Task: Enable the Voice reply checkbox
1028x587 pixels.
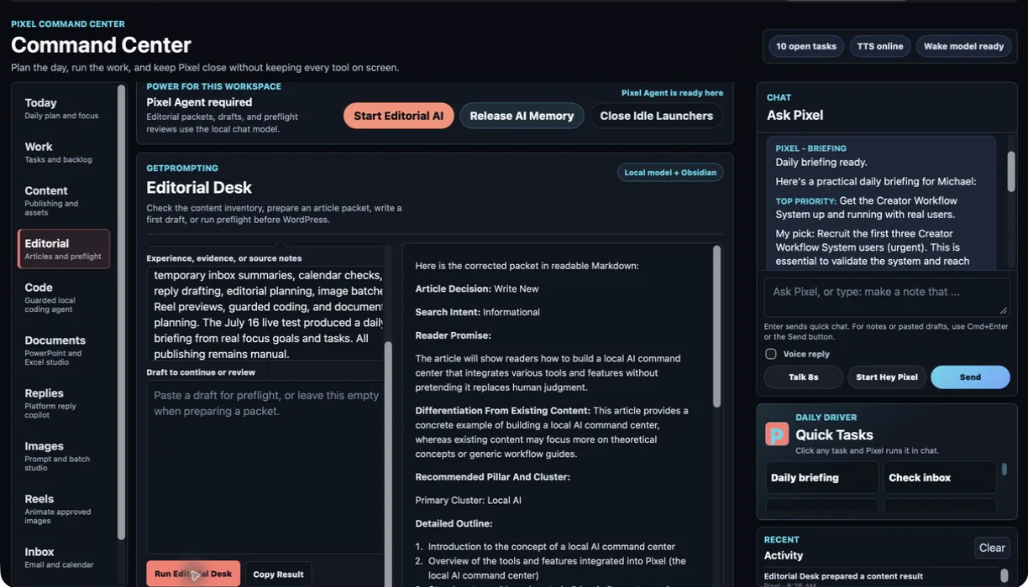Action: (x=770, y=354)
